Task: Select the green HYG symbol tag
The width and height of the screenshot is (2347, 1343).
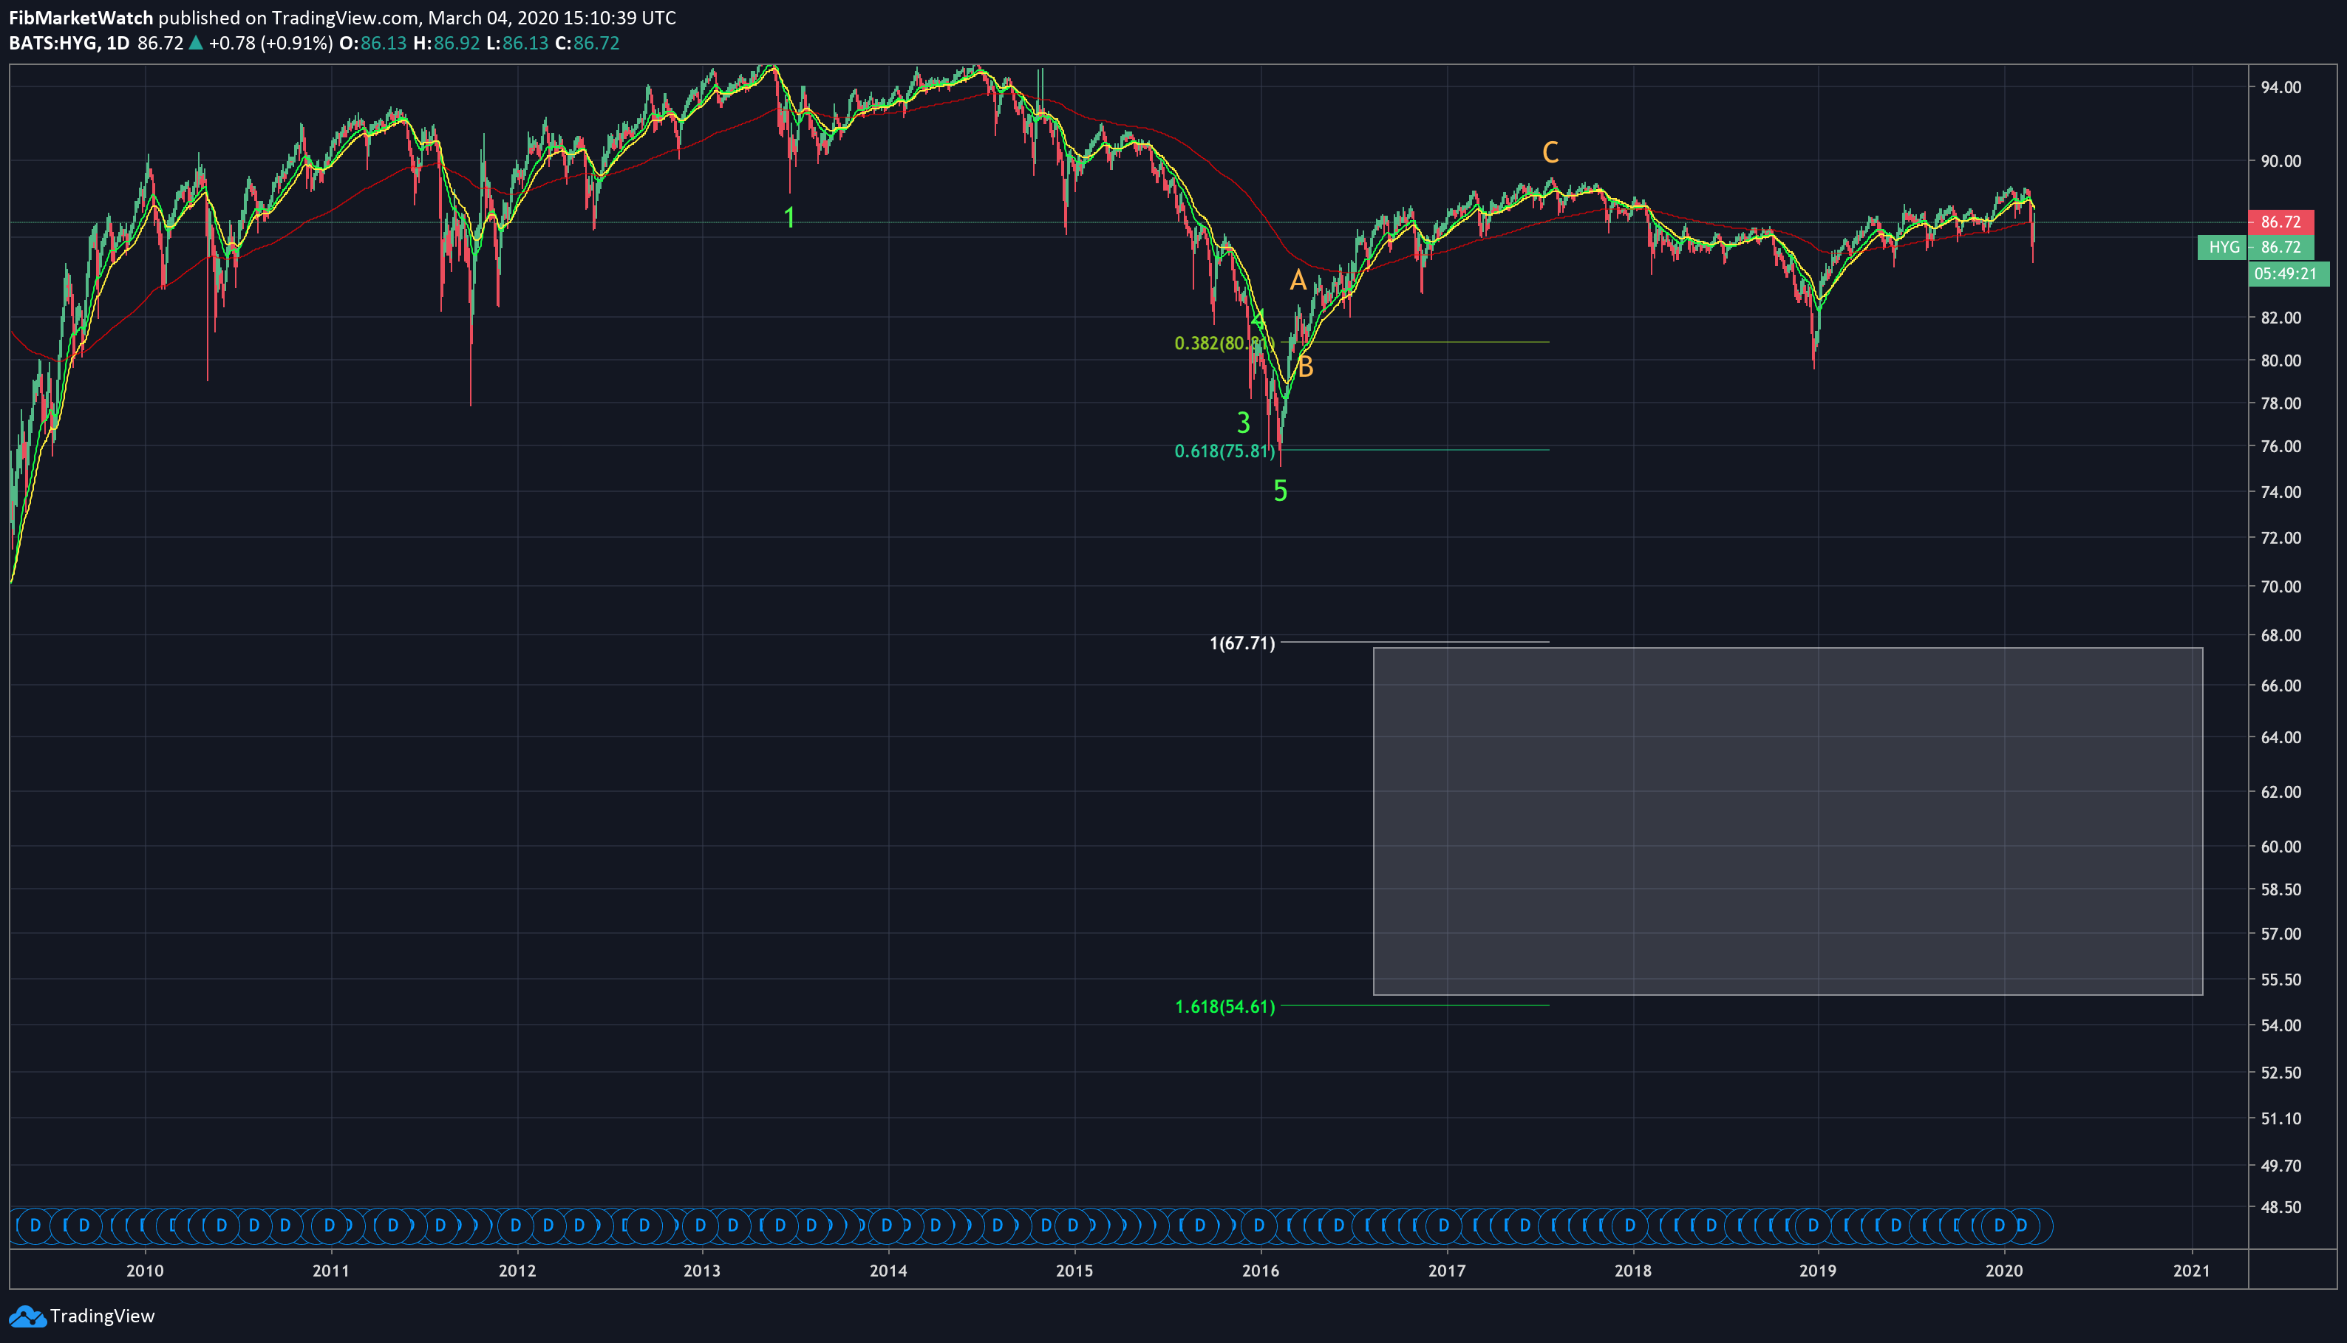Action: (2224, 247)
